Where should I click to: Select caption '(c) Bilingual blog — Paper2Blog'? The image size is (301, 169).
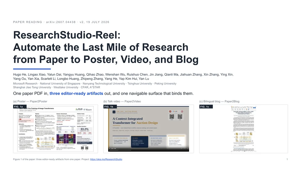(219, 101)
